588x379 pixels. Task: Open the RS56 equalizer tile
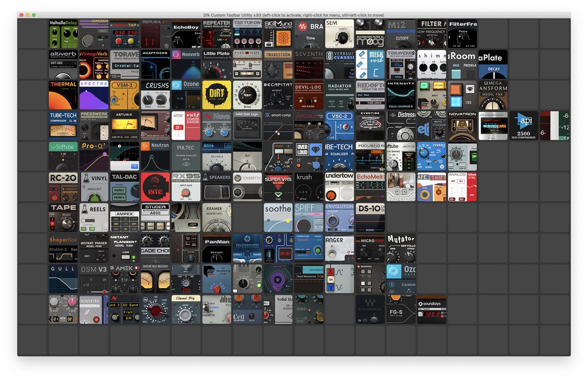click(x=217, y=156)
